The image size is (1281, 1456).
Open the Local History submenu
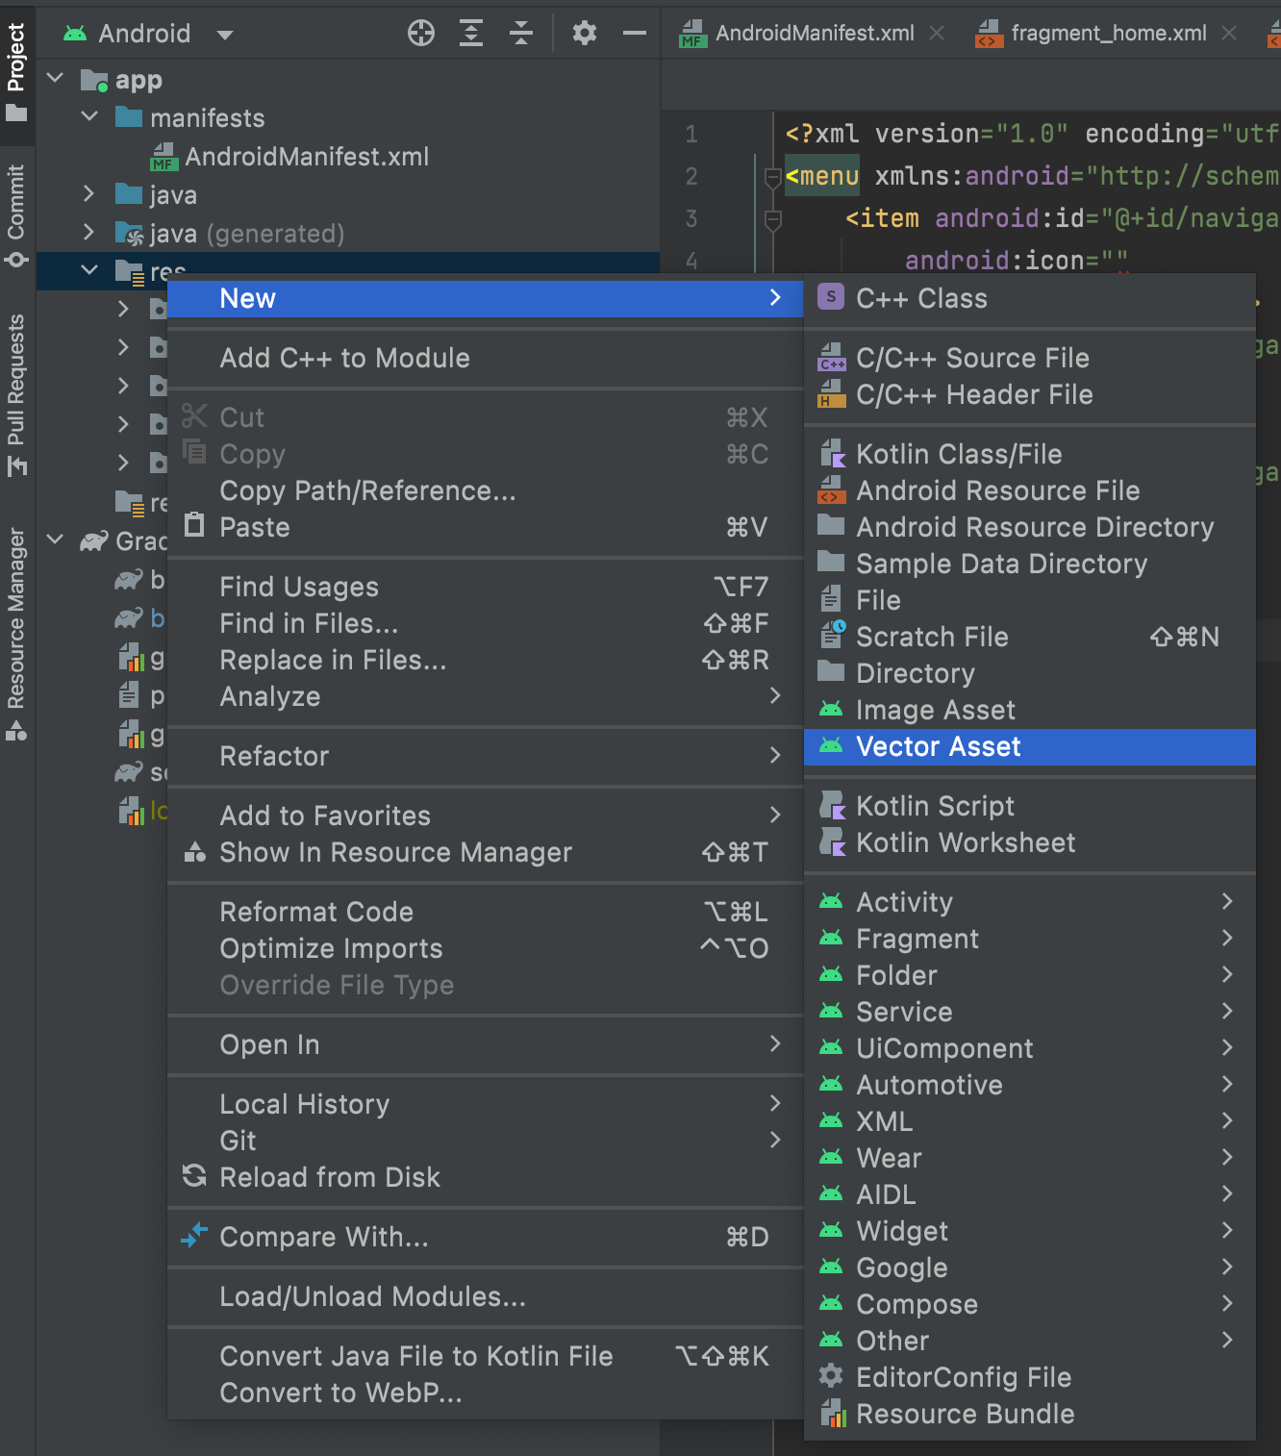point(486,1105)
